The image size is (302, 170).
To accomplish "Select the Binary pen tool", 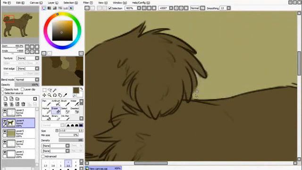I will click(x=56, y=118).
